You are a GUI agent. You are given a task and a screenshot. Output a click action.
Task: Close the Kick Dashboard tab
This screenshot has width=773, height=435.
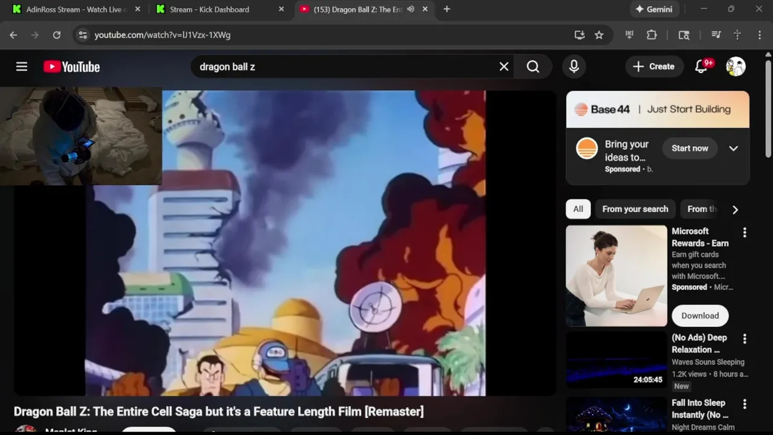pos(281,9)
